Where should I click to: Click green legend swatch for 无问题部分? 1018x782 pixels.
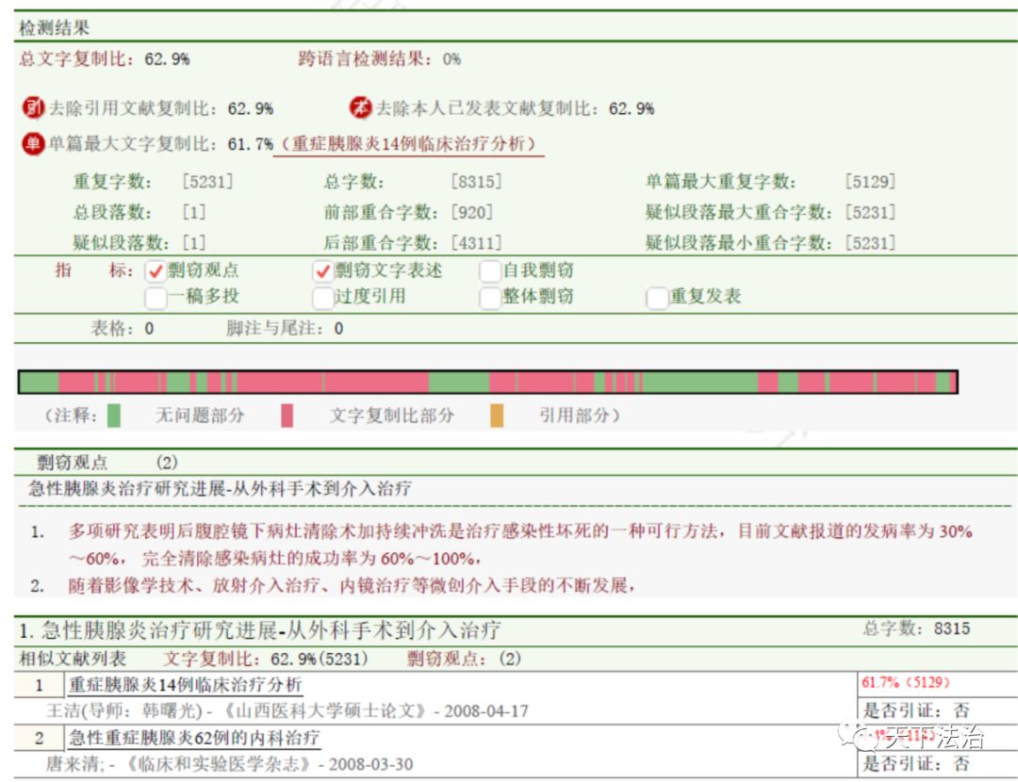pyautogui.click(x=114, y=415)
